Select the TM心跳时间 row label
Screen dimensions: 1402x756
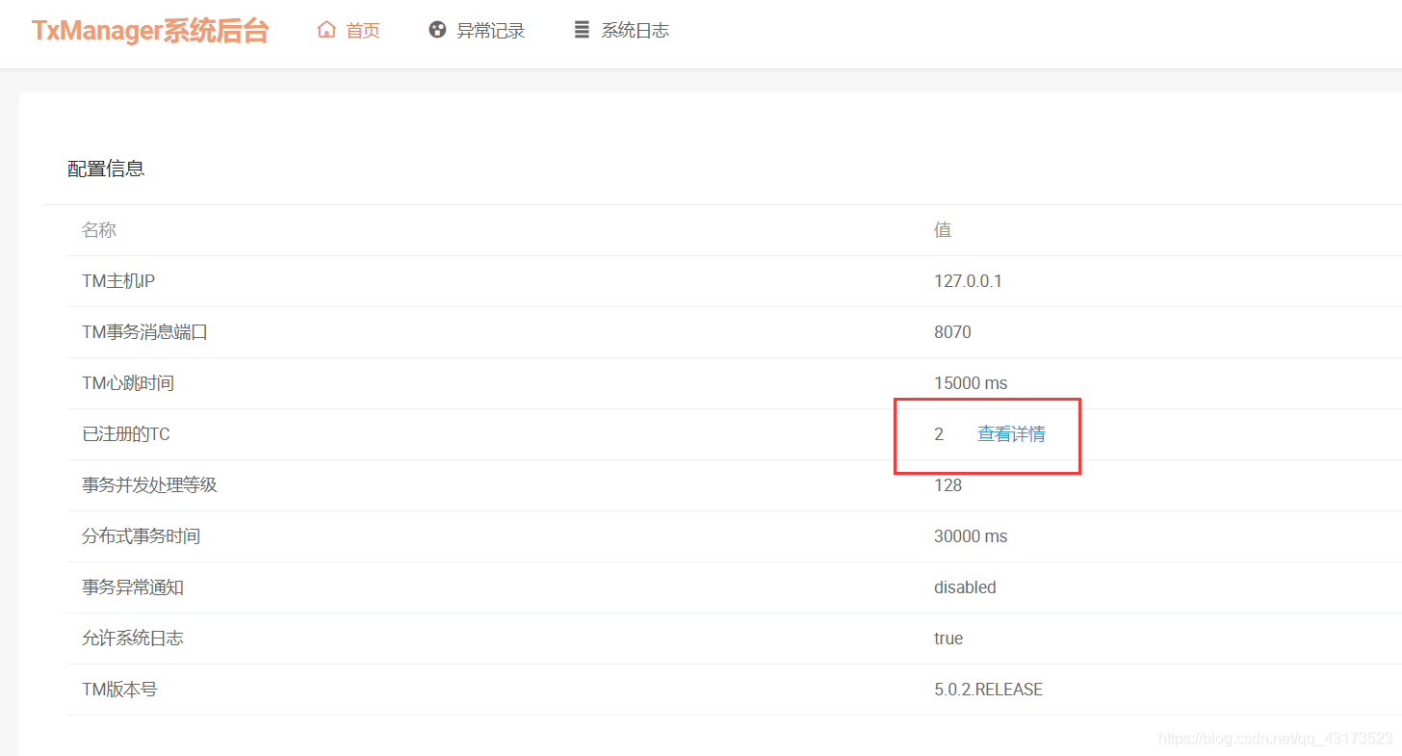[x=128, y=383]
